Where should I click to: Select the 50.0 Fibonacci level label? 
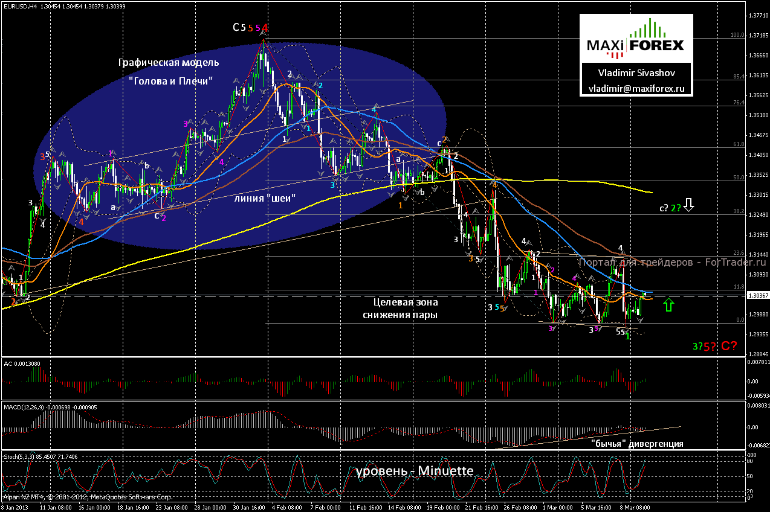pos(738,178)
